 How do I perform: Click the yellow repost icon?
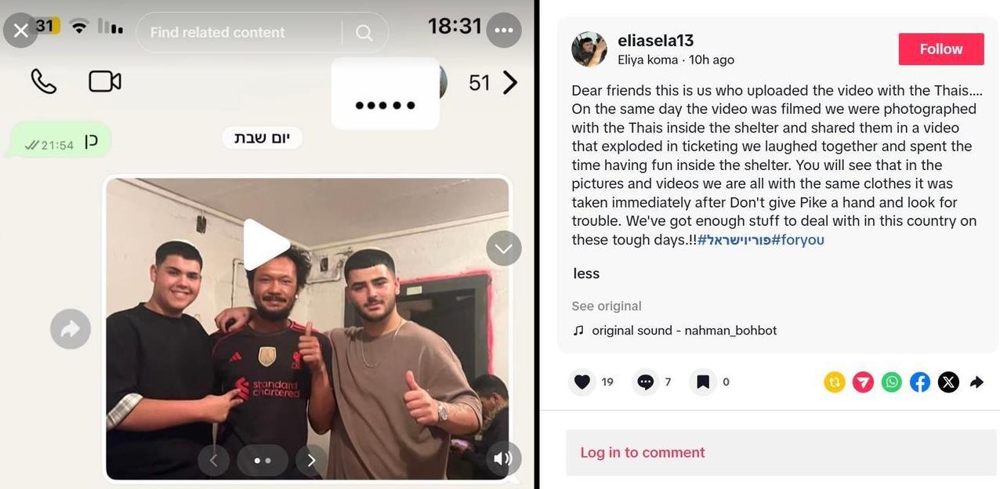(835, 382)
